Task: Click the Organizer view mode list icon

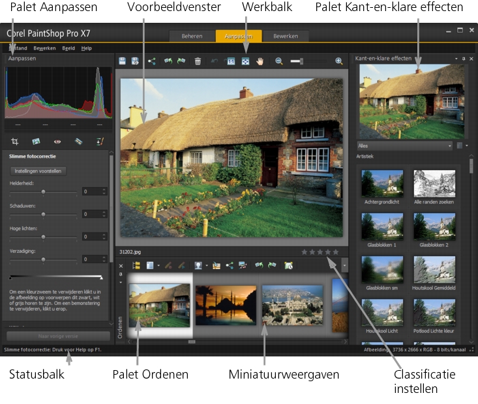Action: (150, 265)
